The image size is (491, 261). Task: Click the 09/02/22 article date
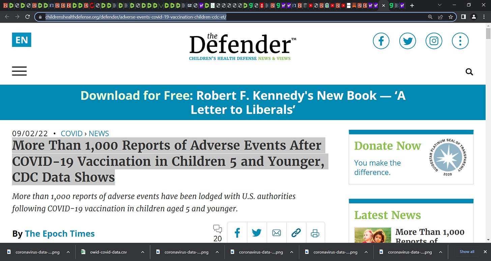point(30,134)
